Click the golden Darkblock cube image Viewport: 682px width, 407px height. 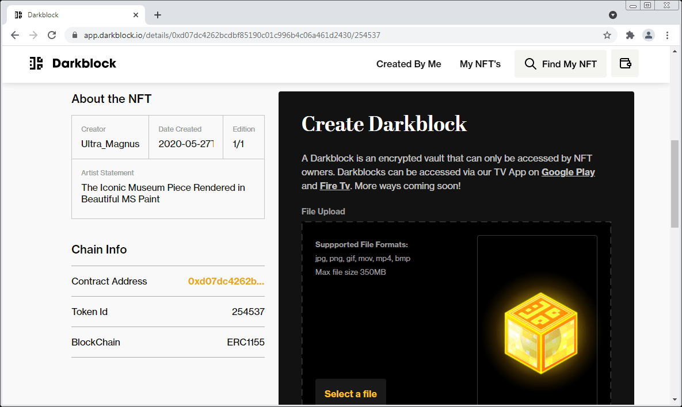pos(540,333)
